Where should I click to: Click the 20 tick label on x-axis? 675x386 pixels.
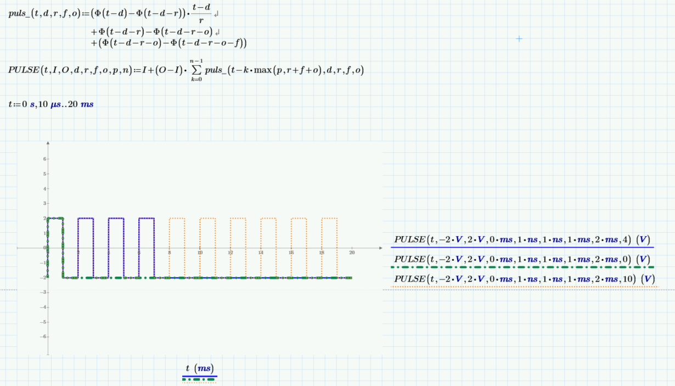(x=352, y=252)
